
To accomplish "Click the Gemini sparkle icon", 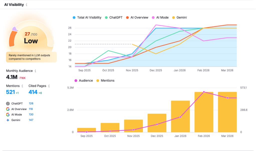I will [x=8, y=120].
